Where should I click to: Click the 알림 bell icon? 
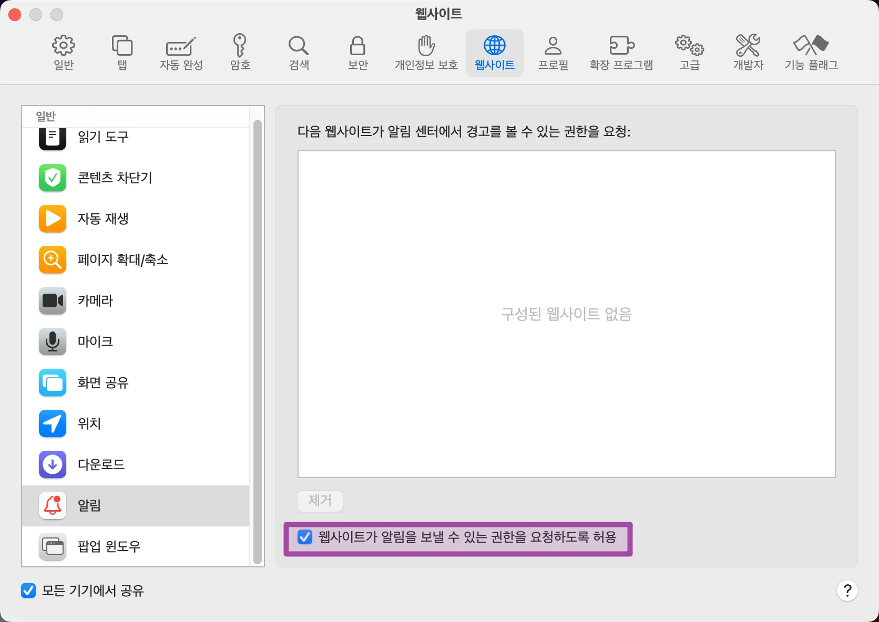(53, 505)
